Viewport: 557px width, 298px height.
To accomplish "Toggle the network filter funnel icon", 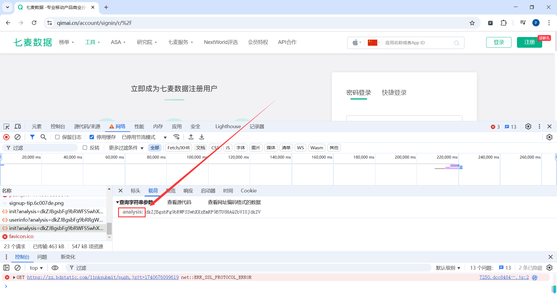I will tap(32, 137).
